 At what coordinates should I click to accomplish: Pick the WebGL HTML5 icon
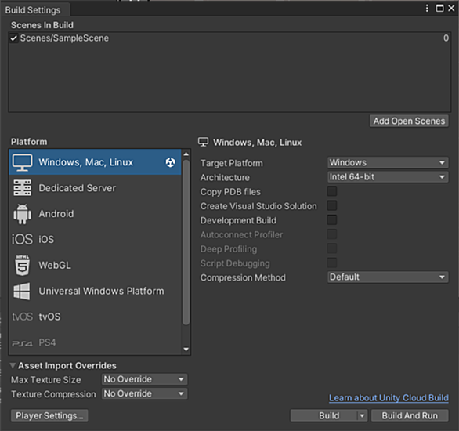pos(22,266)
